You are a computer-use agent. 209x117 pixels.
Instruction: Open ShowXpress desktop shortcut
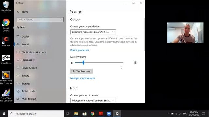click(x=6, y=59)
